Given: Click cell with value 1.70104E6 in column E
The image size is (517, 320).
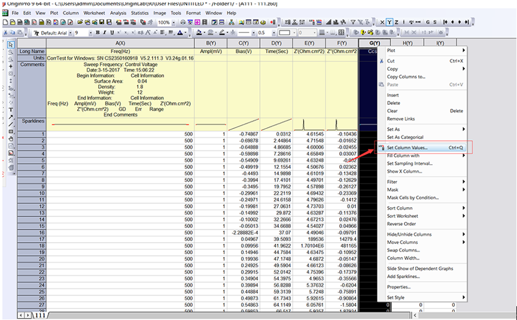Looking at the screenshot, I should [309, 246].
